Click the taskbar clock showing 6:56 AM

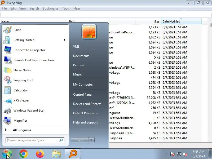[x=198, y=154]
